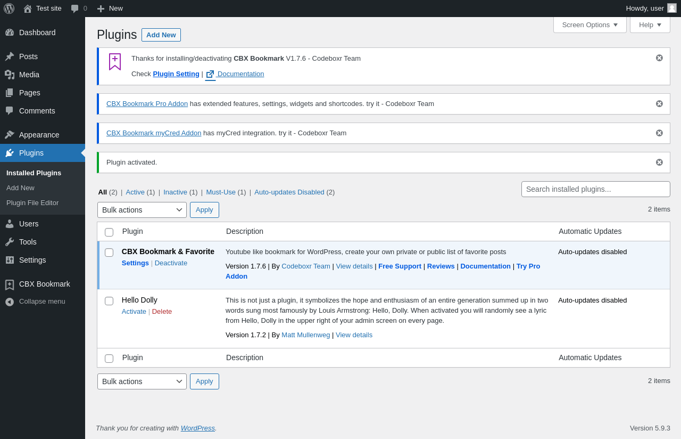Viewport: 681px width, 439px height.
Task: Click the CBX Bookmark sidebar icon
Action: coord(10,284)
